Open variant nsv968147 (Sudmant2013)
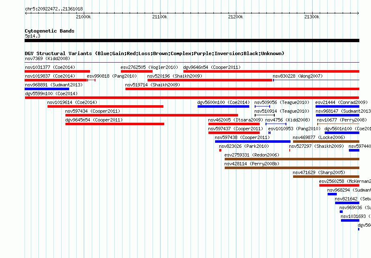 (x=343, y=111)
